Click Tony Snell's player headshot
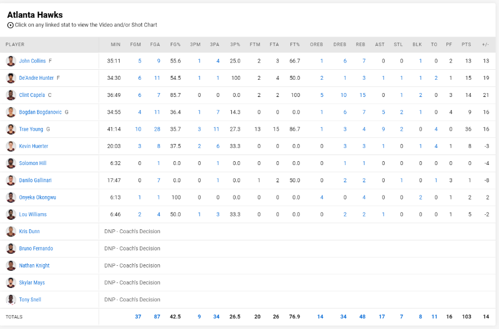This screenshot has height=329, width=499. [x=11, y=300]
